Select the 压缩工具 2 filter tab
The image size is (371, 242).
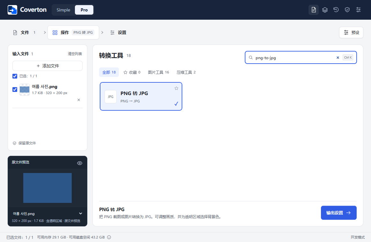186,72
